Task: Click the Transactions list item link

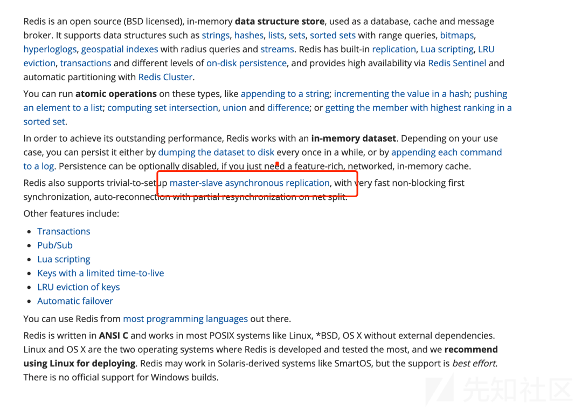Action: click(64, 232)
